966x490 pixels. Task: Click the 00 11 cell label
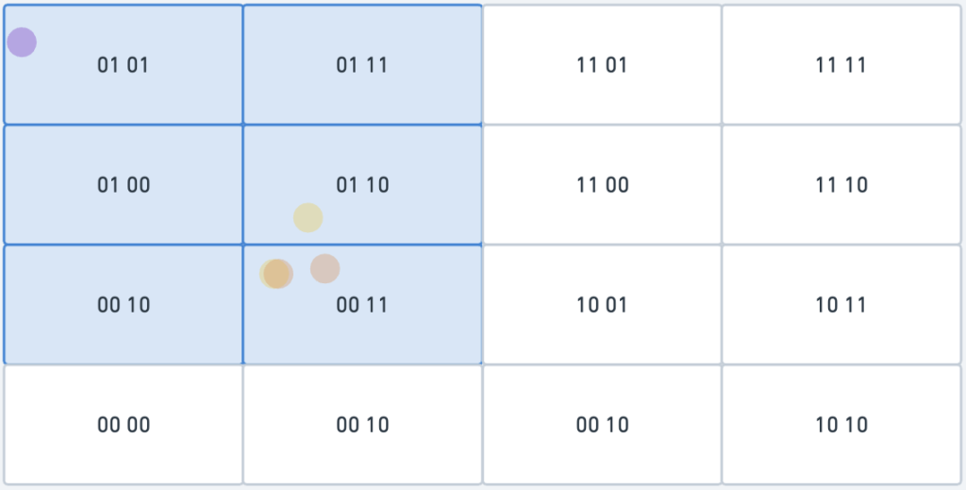point(362,305)
